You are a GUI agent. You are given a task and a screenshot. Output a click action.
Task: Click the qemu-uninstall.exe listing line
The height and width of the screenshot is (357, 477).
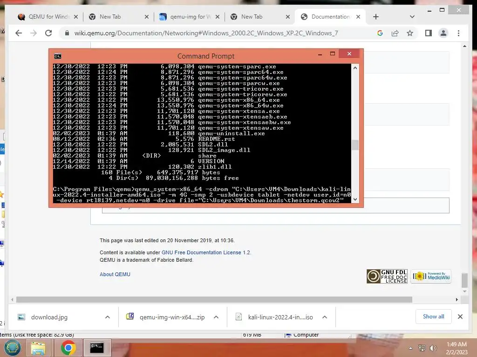159,133
